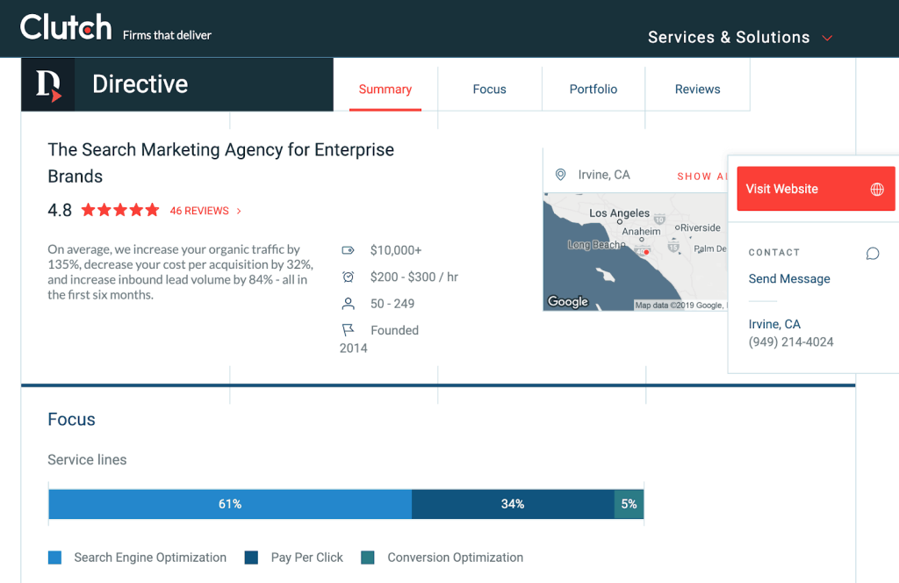
Task: Click the person icon beside 50 - 249
Action: [x=349, y=304]
